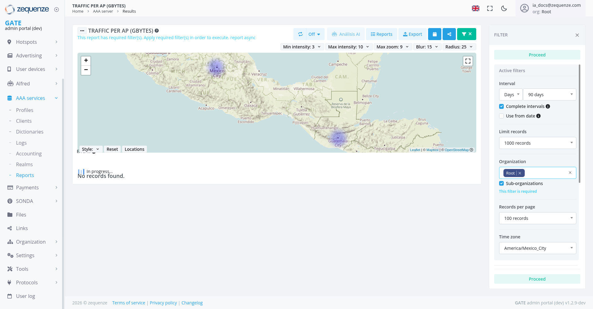This screenshot has width=593, height=309.
Task: Click the blue share icon button
Action: (x=449, y=34)
